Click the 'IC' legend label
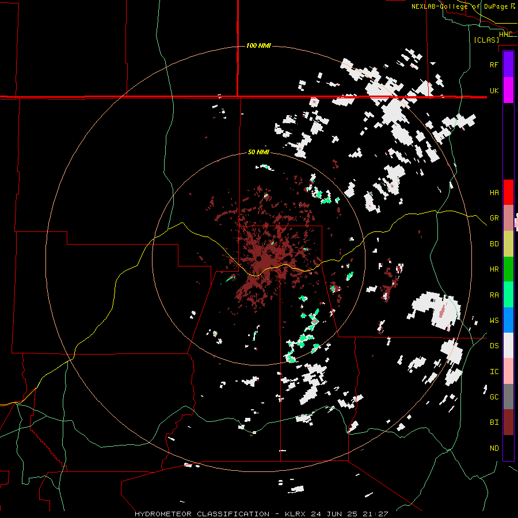Image resolution: width=518 pixels, height=518 pixels. tap(494, 372)
